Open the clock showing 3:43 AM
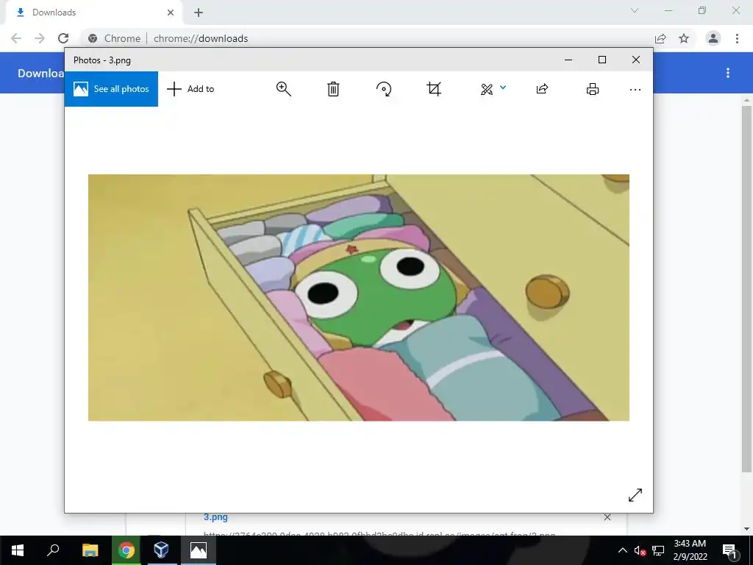Image resolution: width=753 pixels, height=565 pixels. click(690, 550)
